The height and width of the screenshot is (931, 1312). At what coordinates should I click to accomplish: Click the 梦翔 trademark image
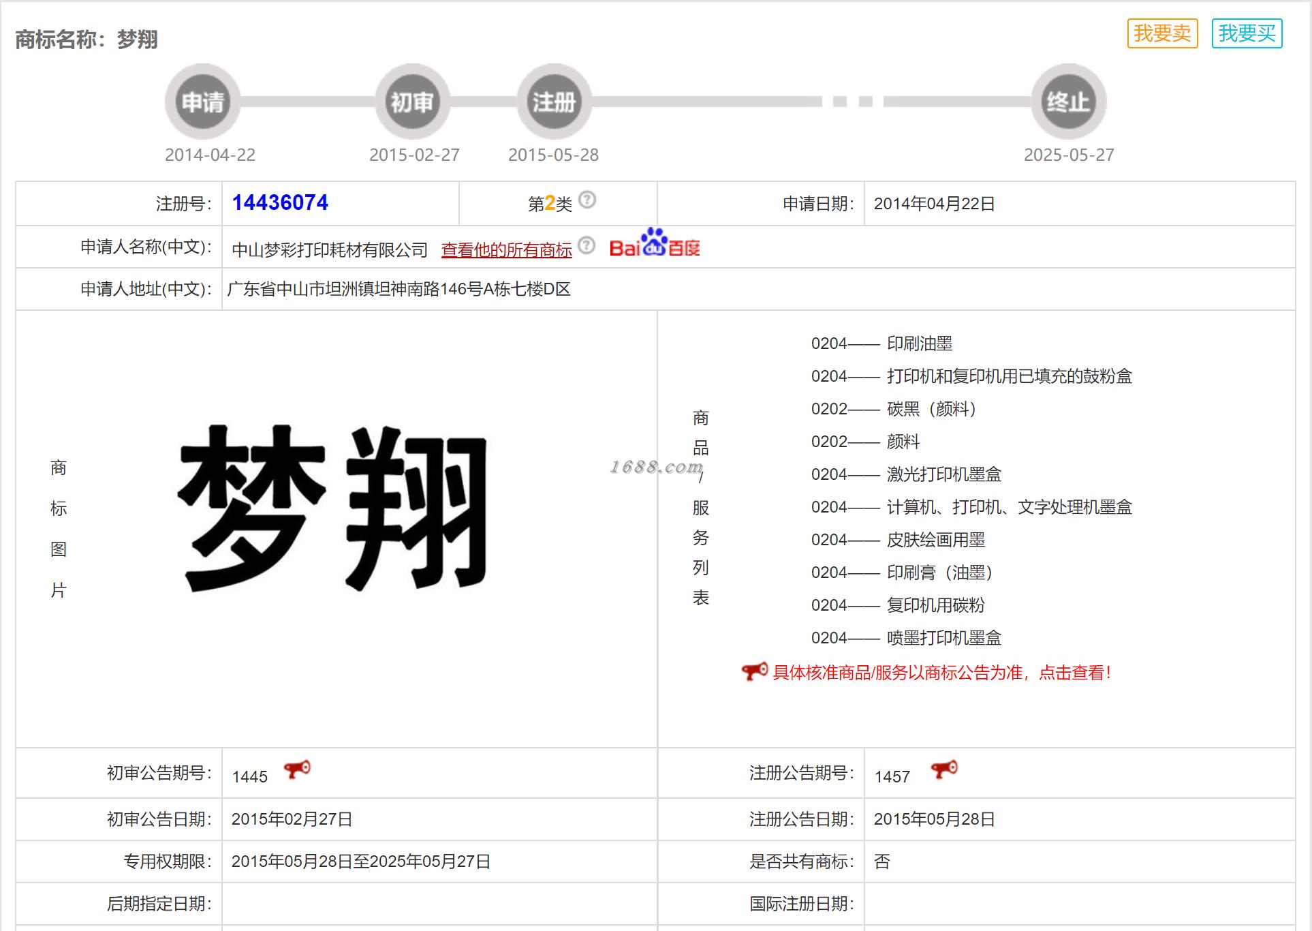[333, 508]
